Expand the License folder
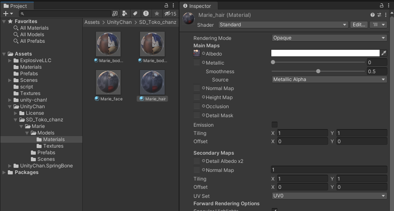 pyautogui.click(x=16, y=113)
